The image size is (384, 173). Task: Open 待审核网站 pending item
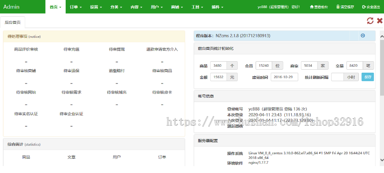[26, 93]
